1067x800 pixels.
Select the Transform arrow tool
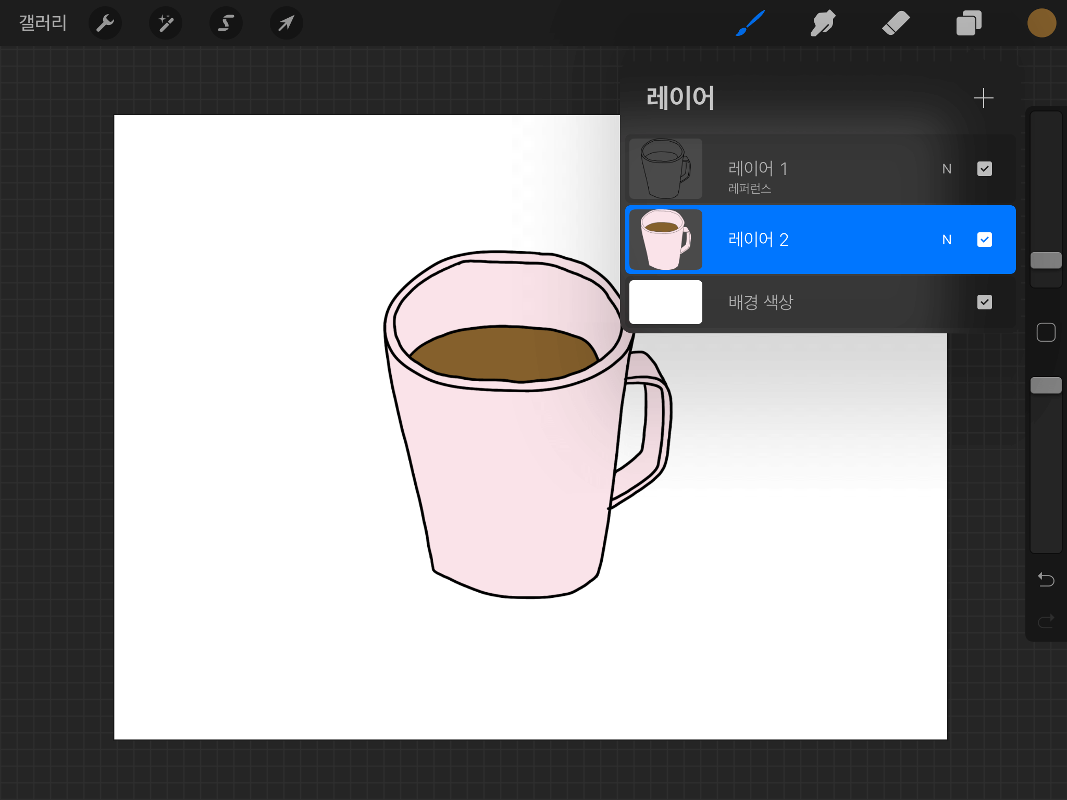pos(286,23)
